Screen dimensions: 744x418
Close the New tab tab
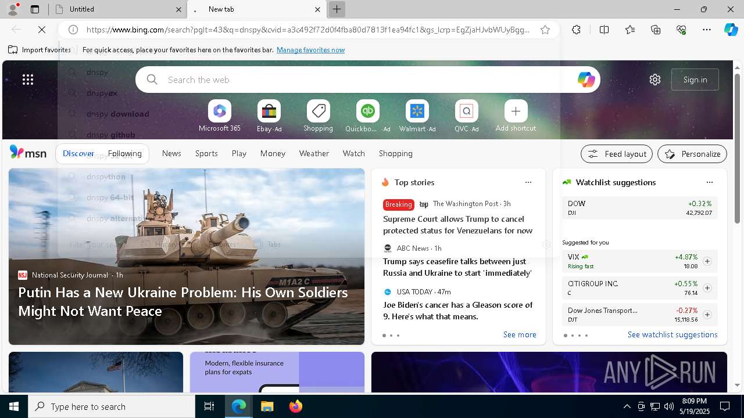(317, 9)
